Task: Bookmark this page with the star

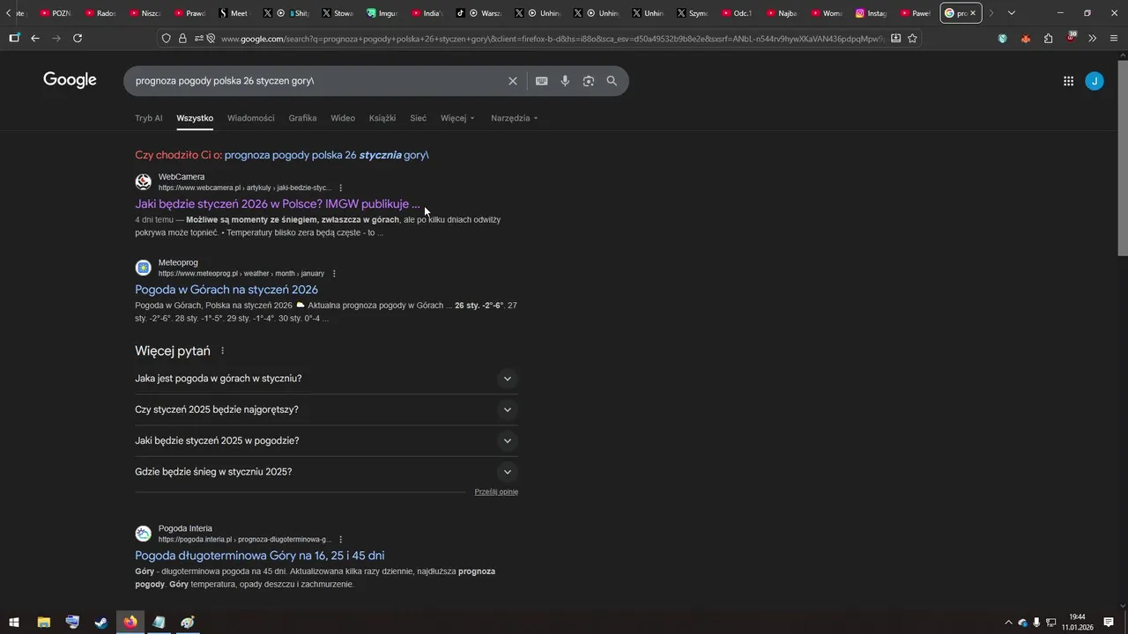Action: (x=912, y=38)
